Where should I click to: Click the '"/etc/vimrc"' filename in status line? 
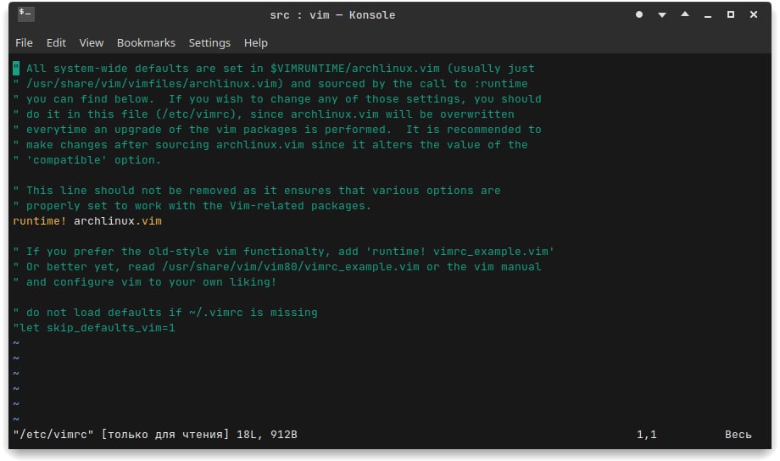[53, 434]
